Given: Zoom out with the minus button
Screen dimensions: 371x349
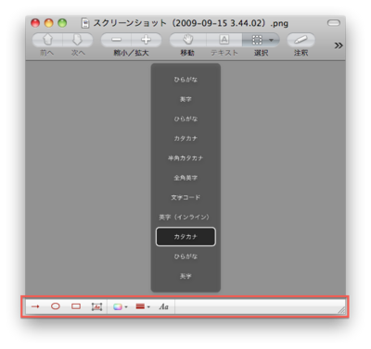Looking at the screenshot, I should [x=116, y=40].
